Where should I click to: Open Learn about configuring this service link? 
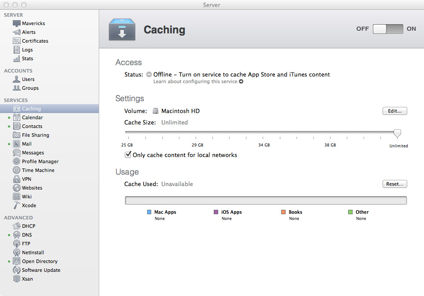pos(195,81)
